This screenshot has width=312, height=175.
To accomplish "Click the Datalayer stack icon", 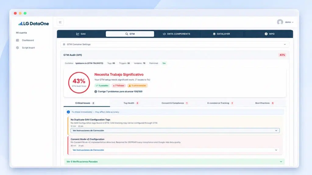I will point(214,34).
